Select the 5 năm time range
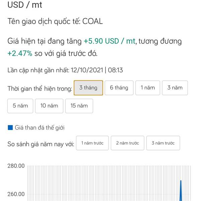Screen dimensions: 201x201 coord(20,106)
